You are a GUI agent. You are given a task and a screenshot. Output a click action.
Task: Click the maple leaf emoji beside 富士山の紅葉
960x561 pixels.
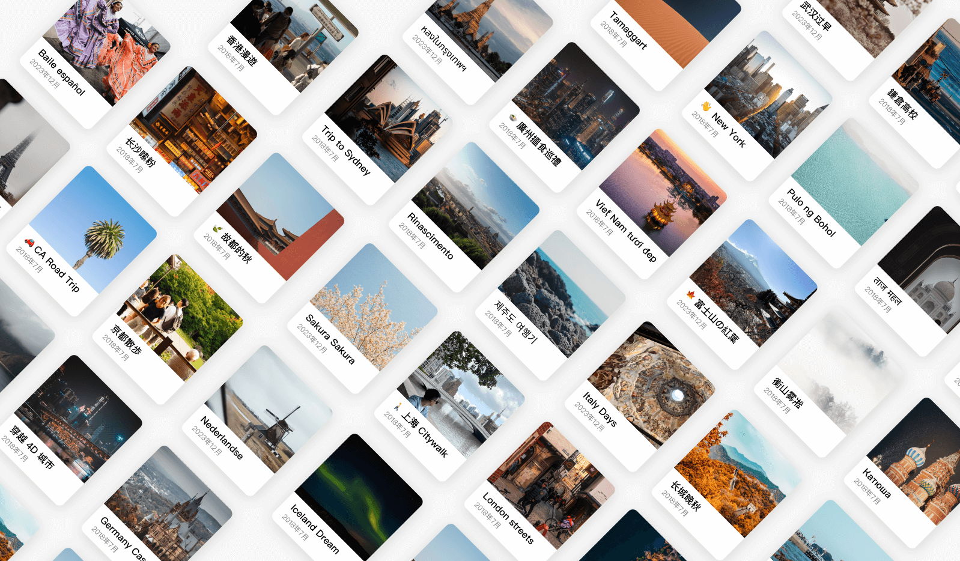[691, 294]
